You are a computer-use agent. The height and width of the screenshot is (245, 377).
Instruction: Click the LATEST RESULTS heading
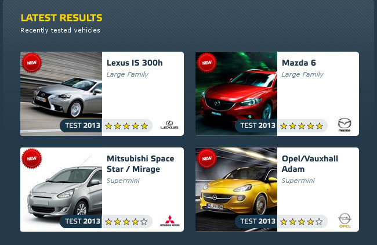pyautogui.click(x=61, y=17)
